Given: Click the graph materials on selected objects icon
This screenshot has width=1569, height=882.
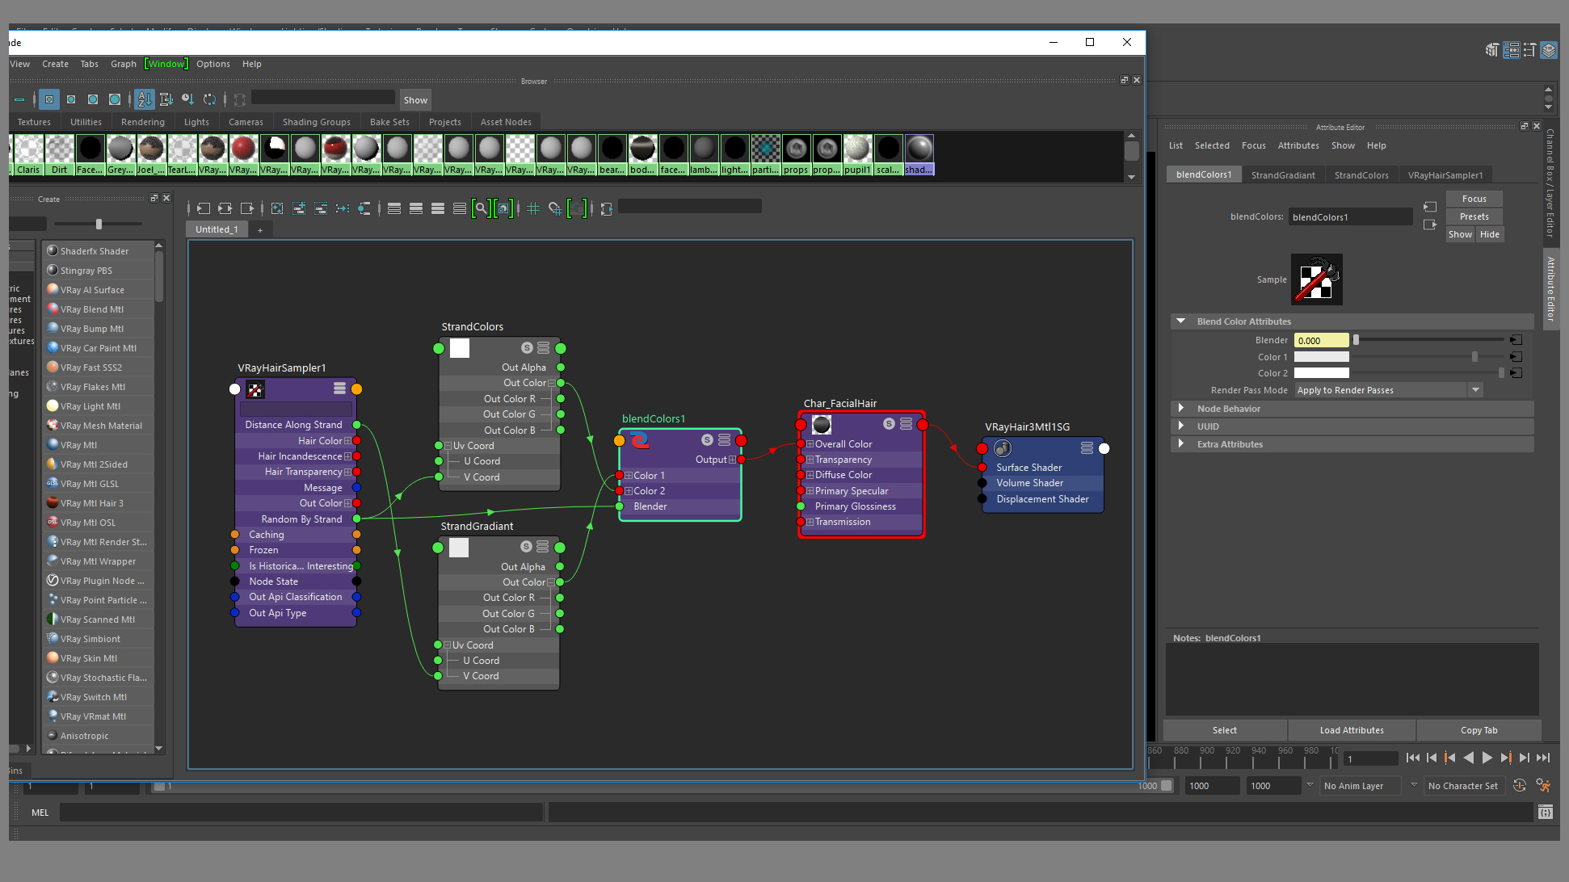Looking at the screenshot, I should coord(364,208).
